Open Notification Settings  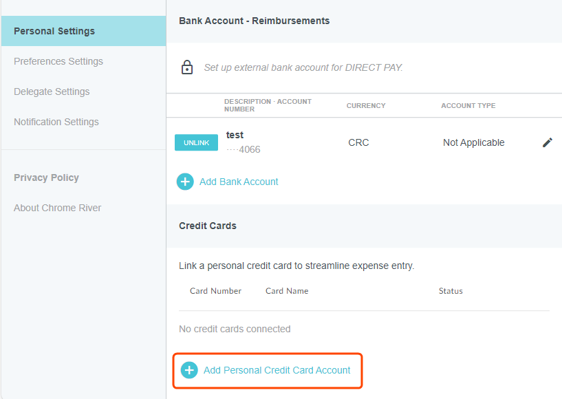tap(56, 122)
